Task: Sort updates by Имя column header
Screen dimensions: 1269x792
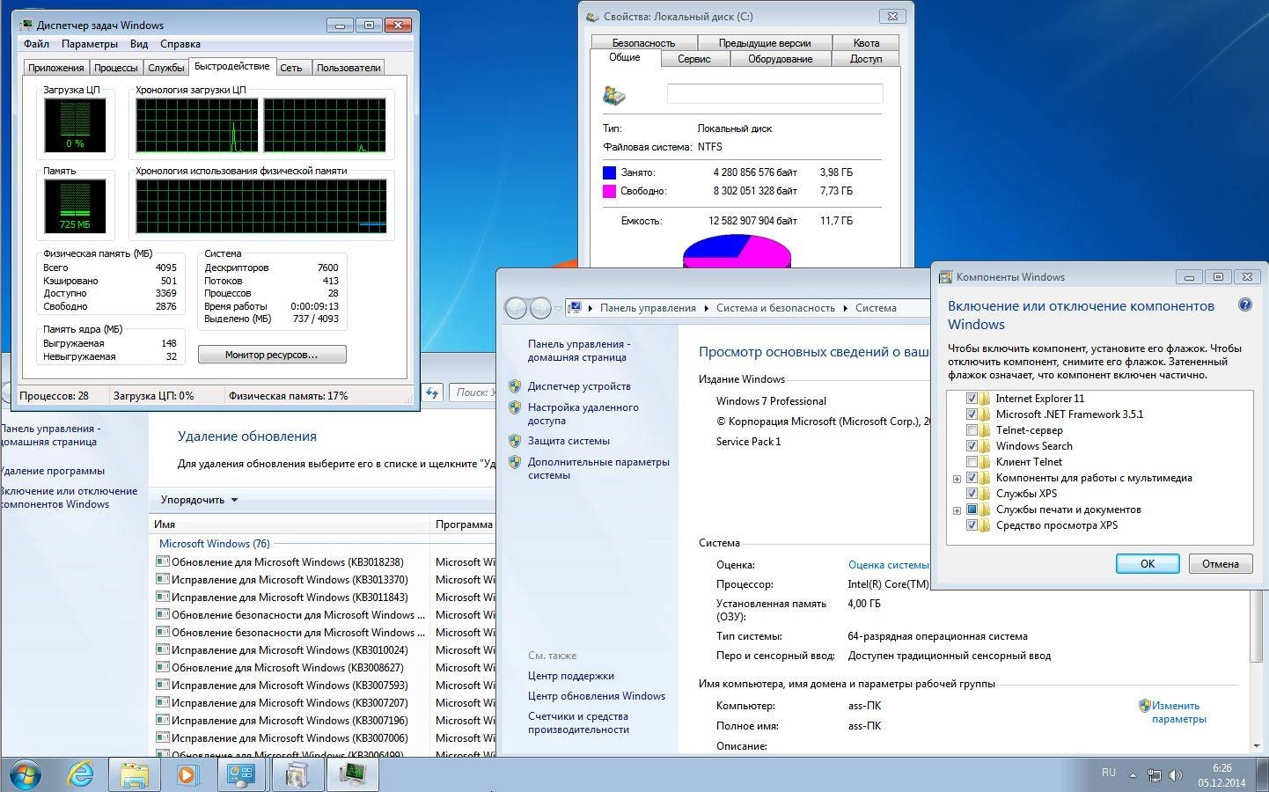Action: click(x=290, y=524)
